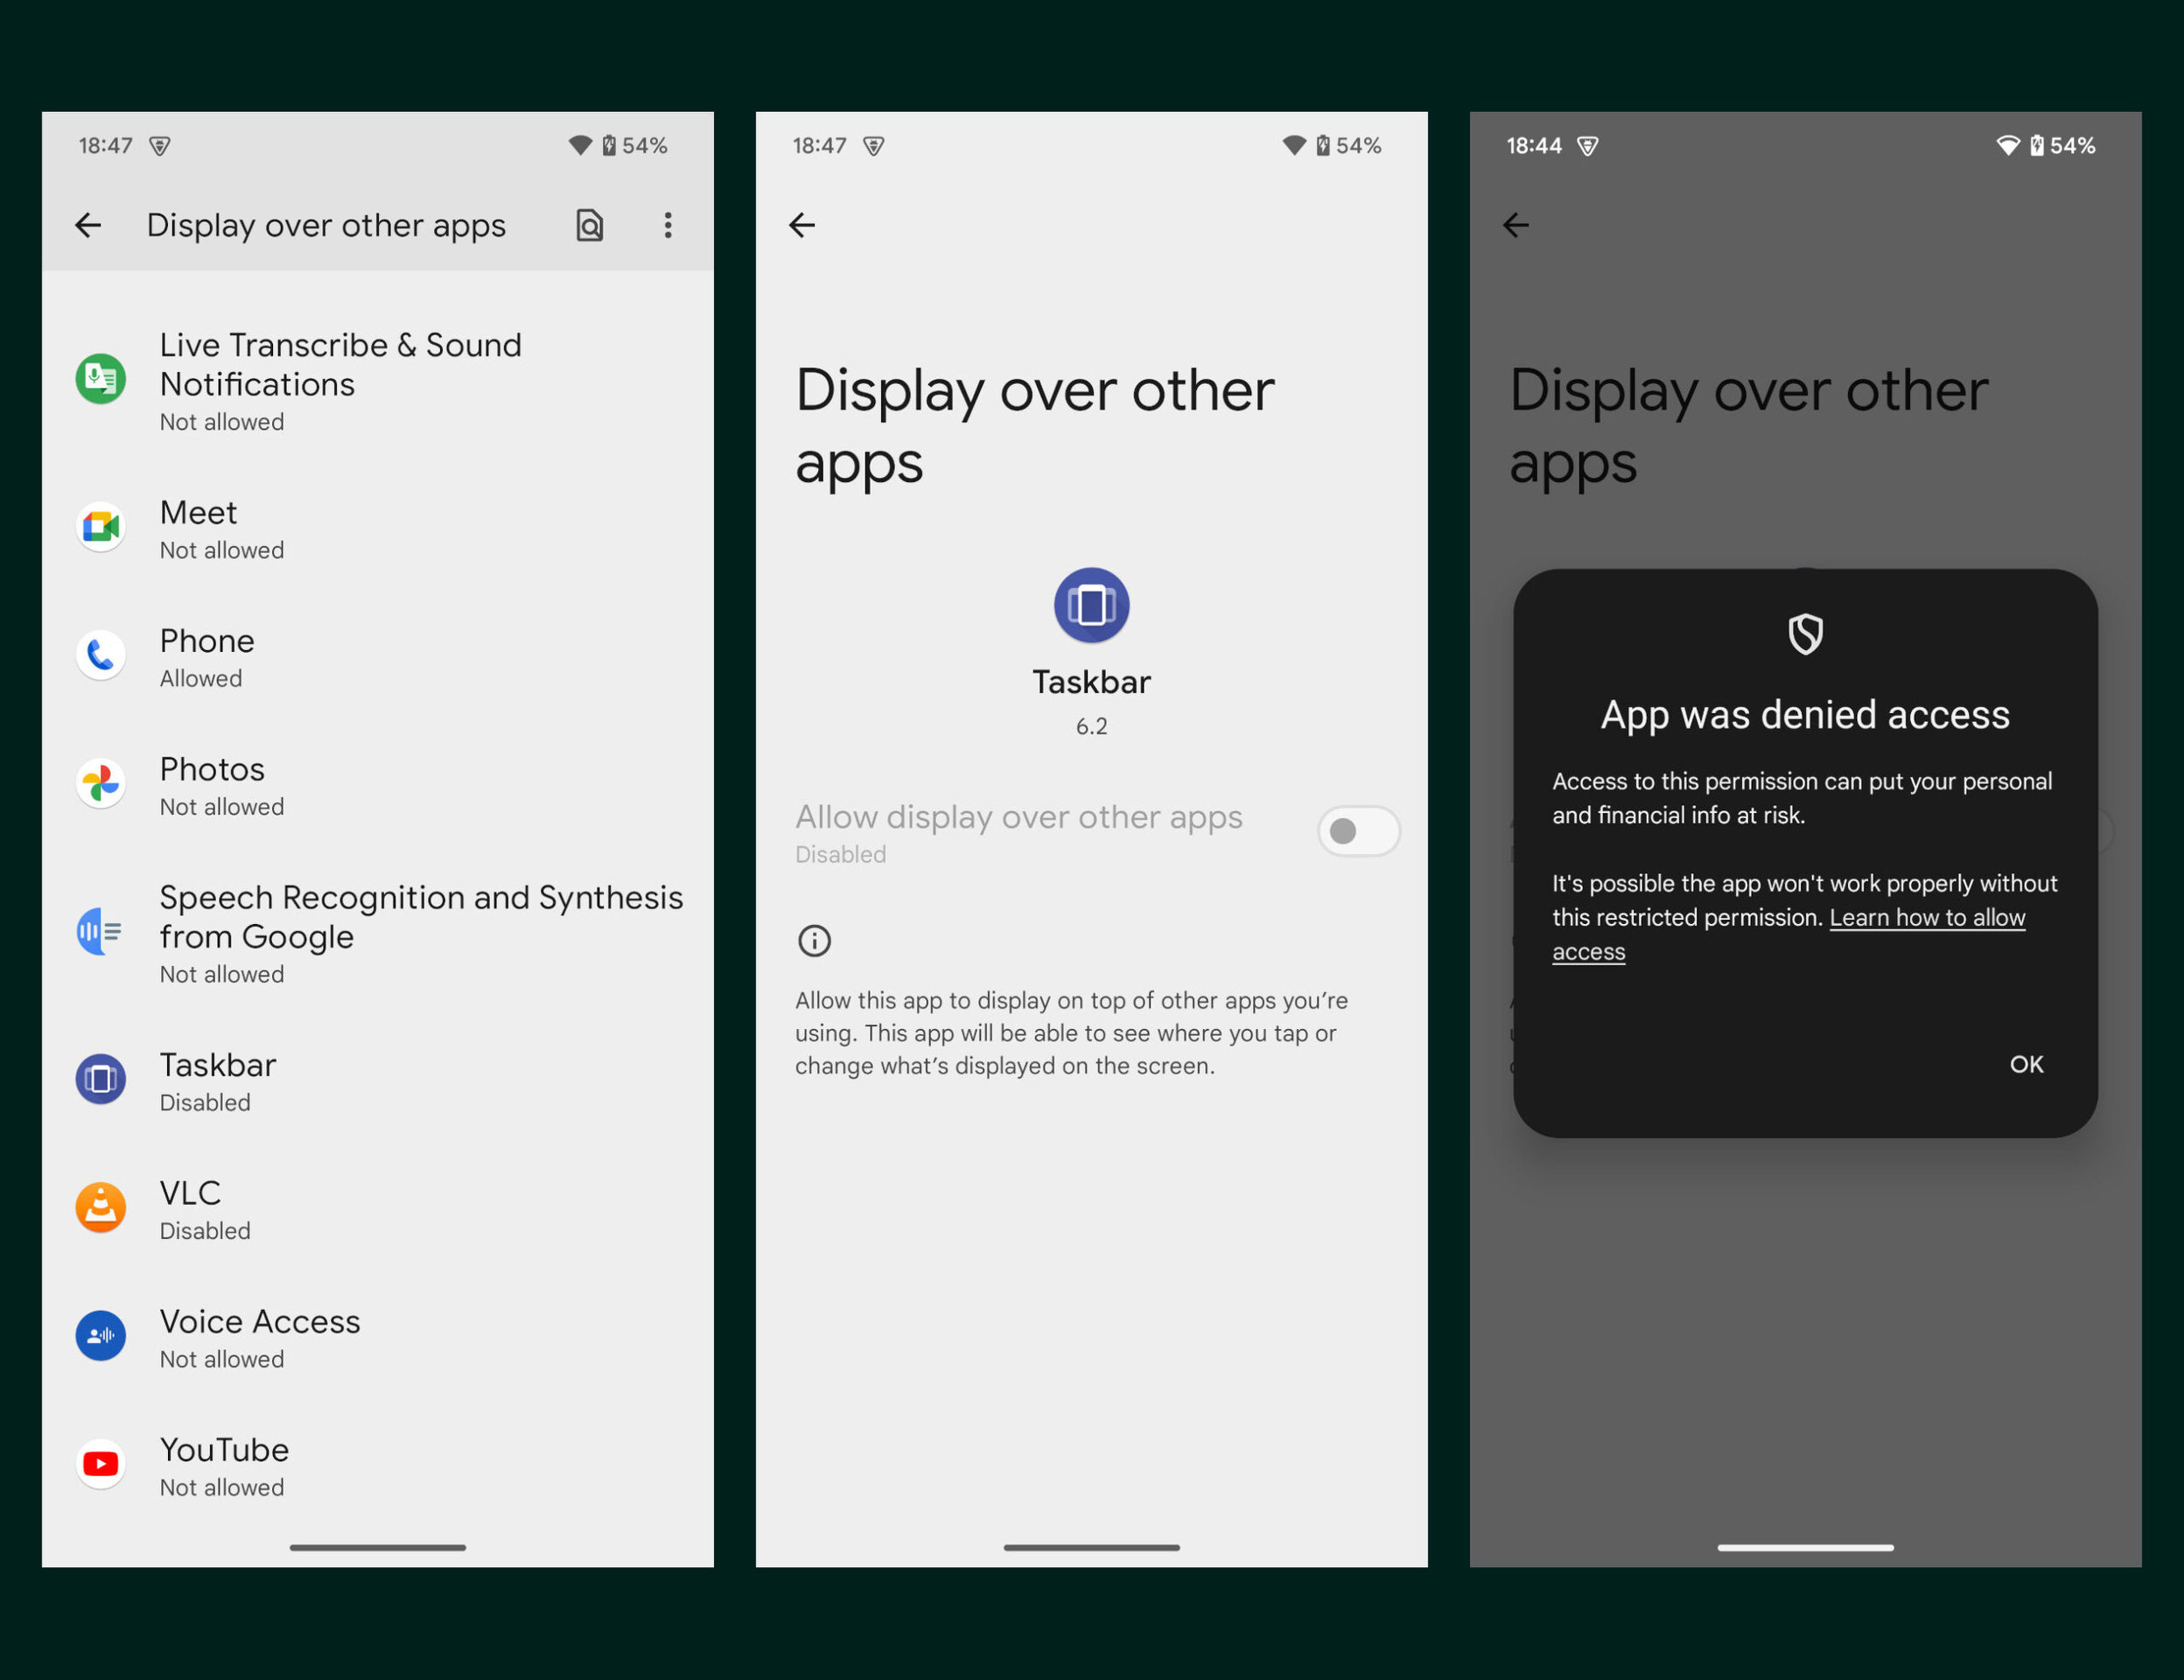This screenshot has height=1680, width=2184.
Task: Open the search icon in Display settings
Action: (592, 224)
